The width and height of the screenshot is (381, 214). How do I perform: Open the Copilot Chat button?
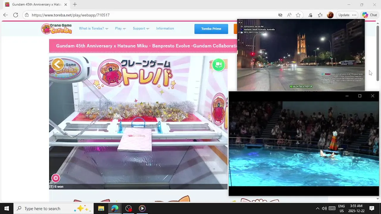[370, 15]
